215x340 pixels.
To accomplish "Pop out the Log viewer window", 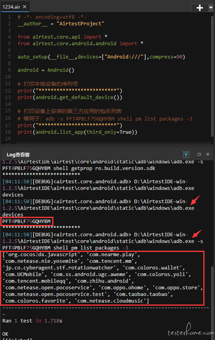I will pyautogui.click(x=199, y=154).
